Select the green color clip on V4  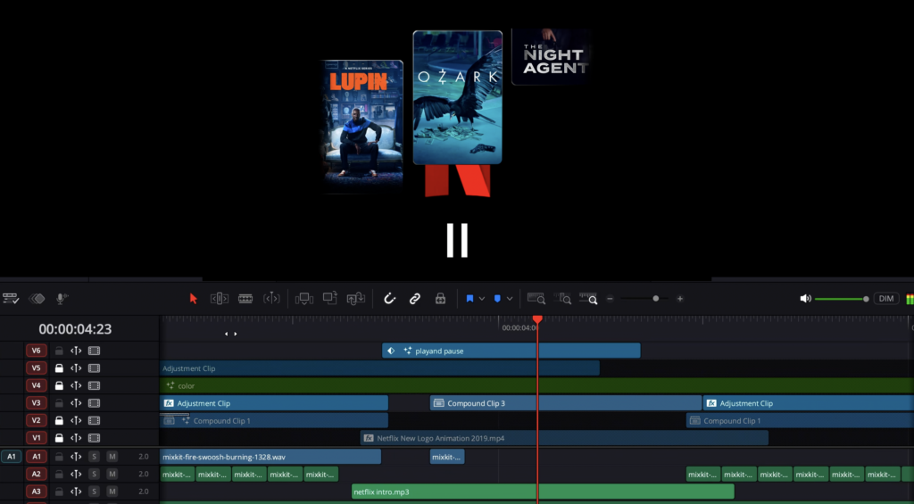click(536, 385)
